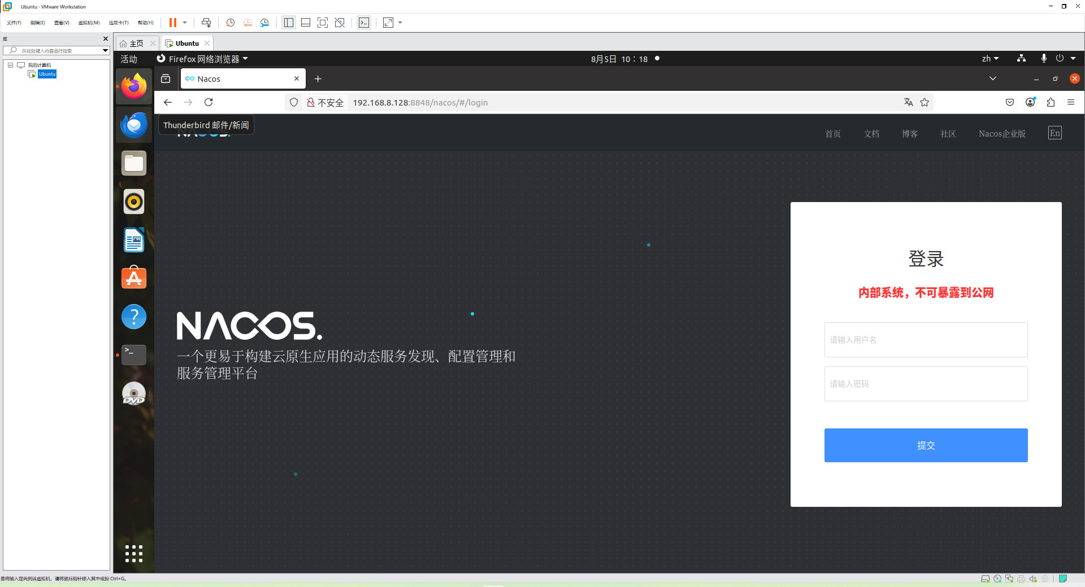Screen dimensions: 1085x587
Task: Click the username input field
Action: (x=926, y=340)
